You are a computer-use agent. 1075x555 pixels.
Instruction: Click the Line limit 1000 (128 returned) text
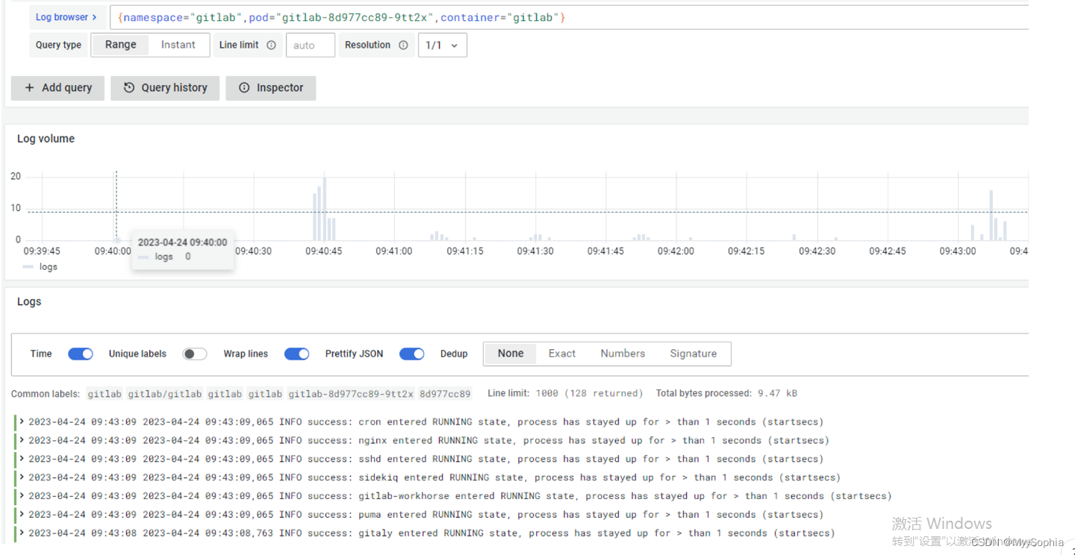(x=565, y=393)
